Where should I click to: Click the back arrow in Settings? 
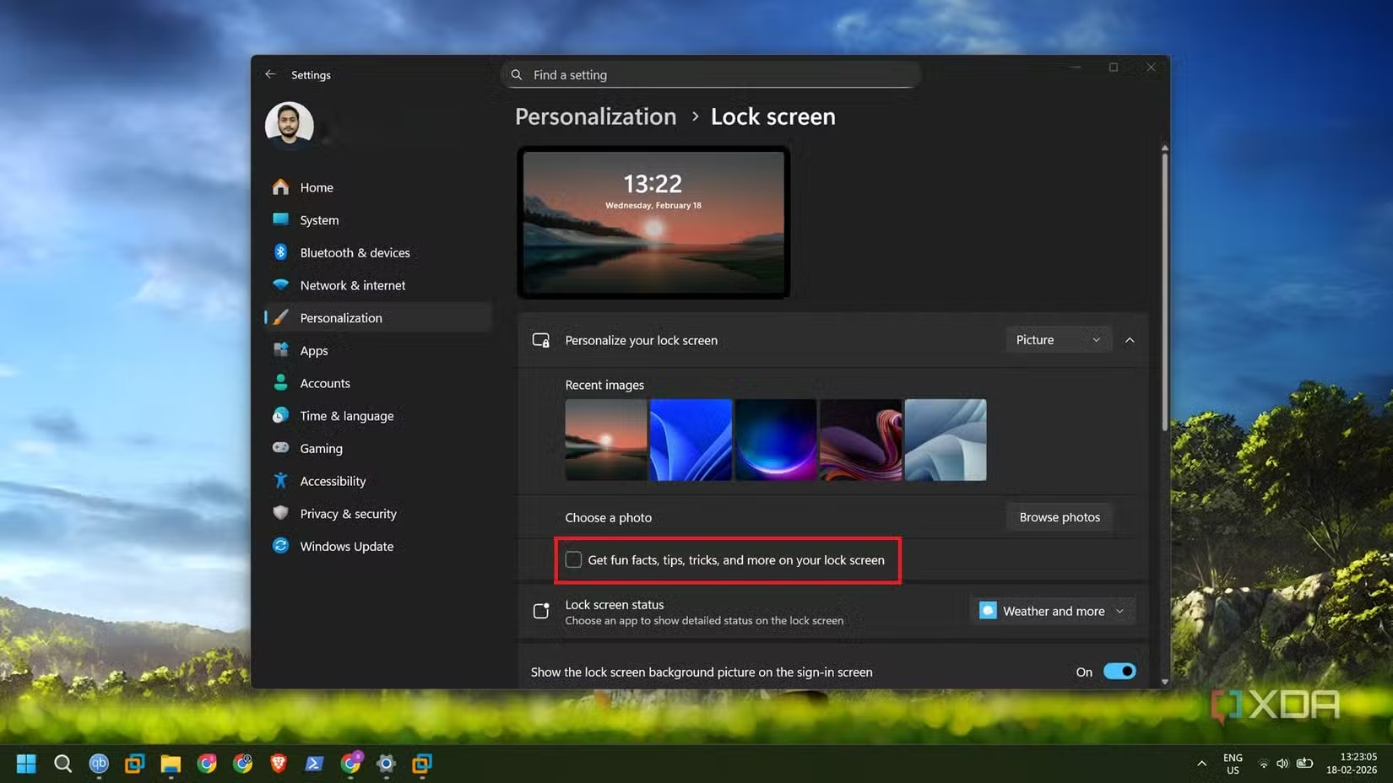[x=270, y=74]
